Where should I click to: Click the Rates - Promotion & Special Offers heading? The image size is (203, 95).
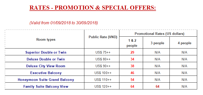[93, 8]
